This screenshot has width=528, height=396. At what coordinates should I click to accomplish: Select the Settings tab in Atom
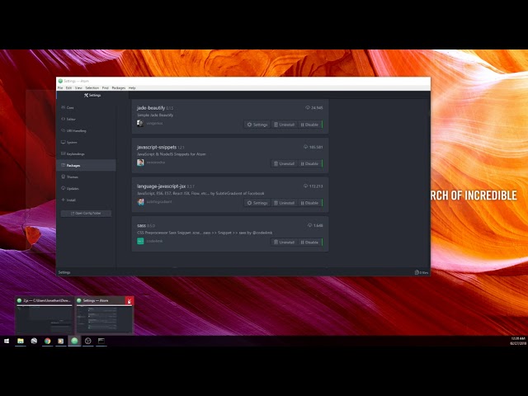point(92,96)
